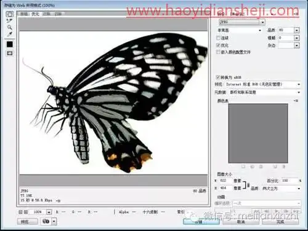This screenshot has width=308, height=231.
Task: Open the 预览 Internet standard RGB dropdown
Action: pyautogui.click(x=263, y=84)
